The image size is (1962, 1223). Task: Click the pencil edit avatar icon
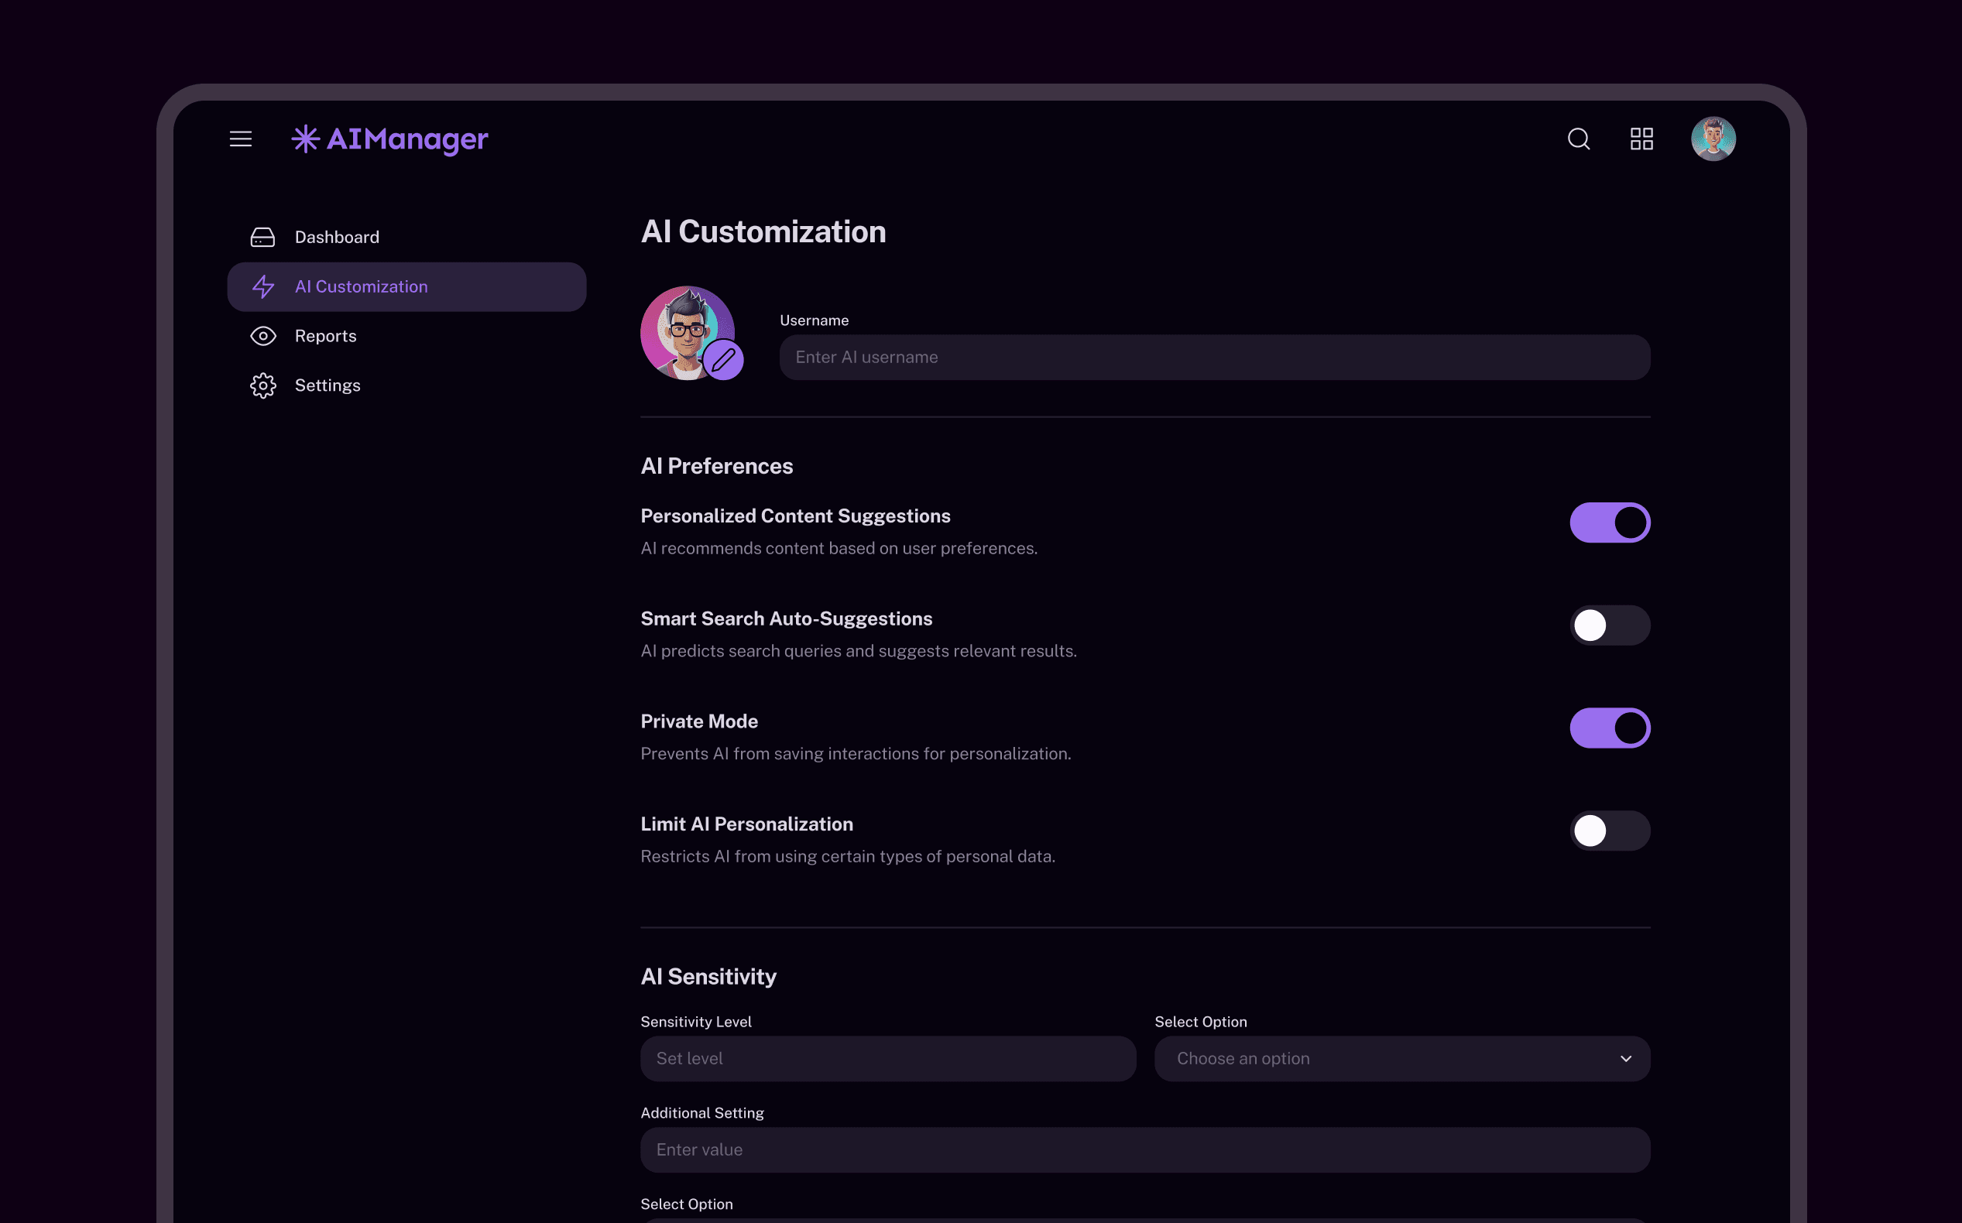723,360
